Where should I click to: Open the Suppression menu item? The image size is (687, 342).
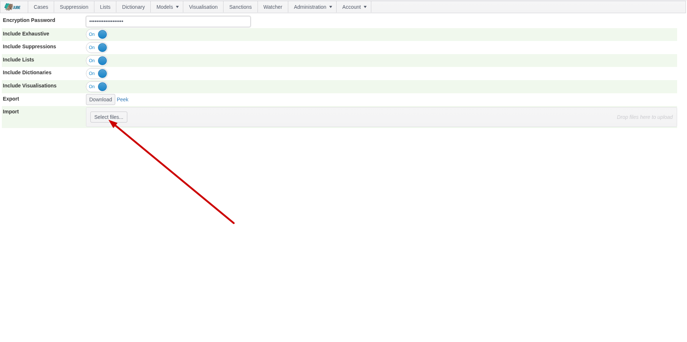pyautogui.click(x=74, y=7)
